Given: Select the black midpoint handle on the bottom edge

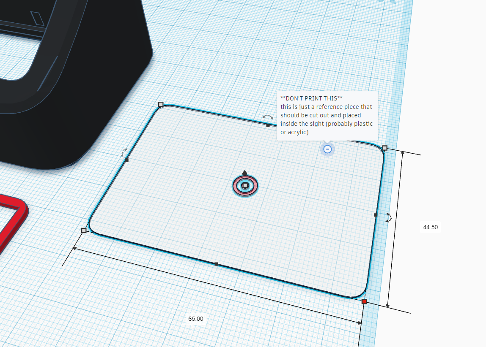Looking at the screenshot, I should 216,264.
